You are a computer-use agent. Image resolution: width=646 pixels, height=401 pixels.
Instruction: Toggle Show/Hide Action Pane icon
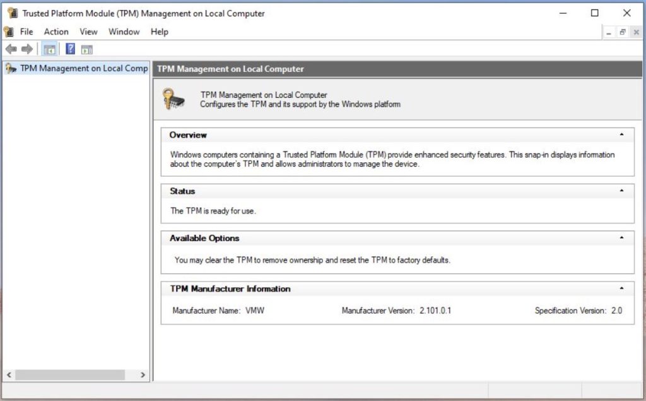87,49
